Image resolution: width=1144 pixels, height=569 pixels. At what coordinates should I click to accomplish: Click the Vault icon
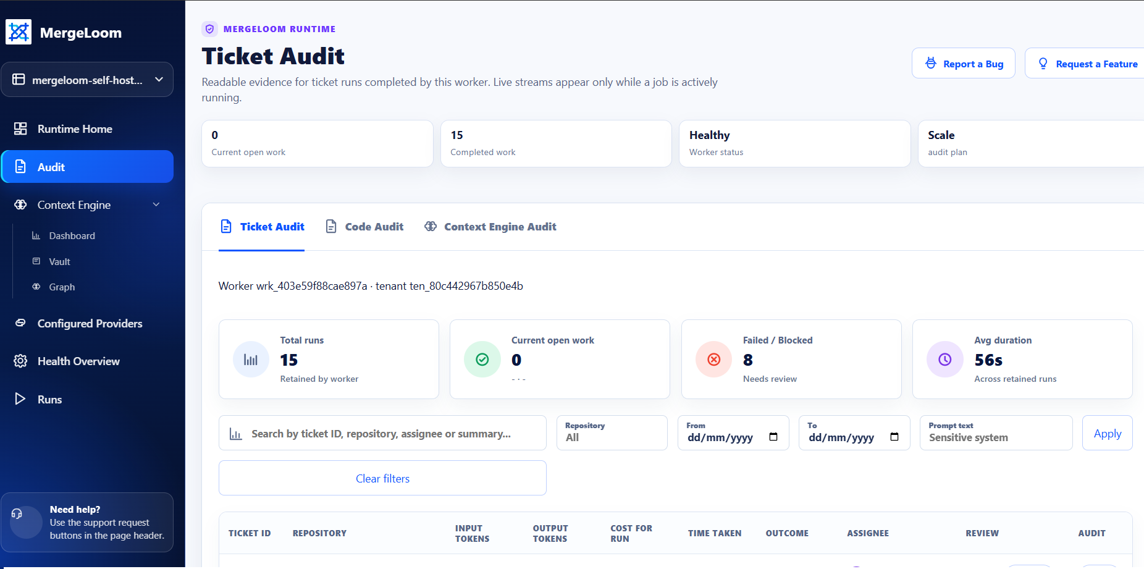36,261
